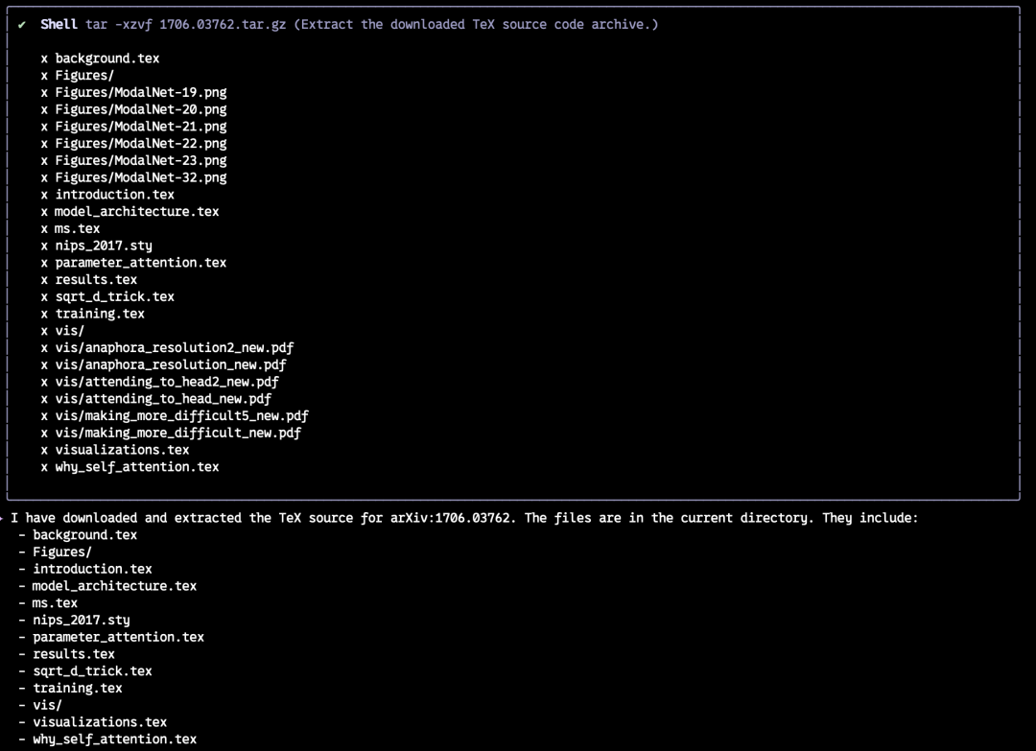Click "- parameter_attention.tex" in the summary list
Viewport: 1036px width, 751px height.
click(111, 638)
